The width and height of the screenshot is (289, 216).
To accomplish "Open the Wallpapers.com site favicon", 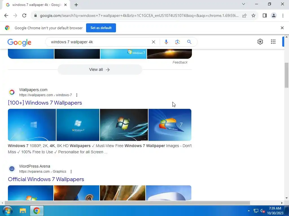I will pyautogui.click(x=12, y=92).
